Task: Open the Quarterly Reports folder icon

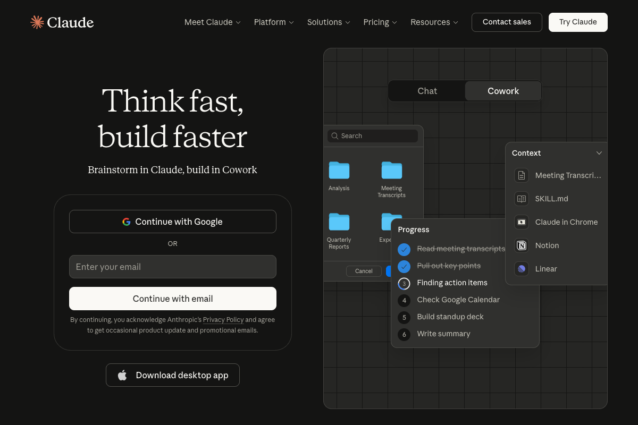Action: tap(339, 222)
